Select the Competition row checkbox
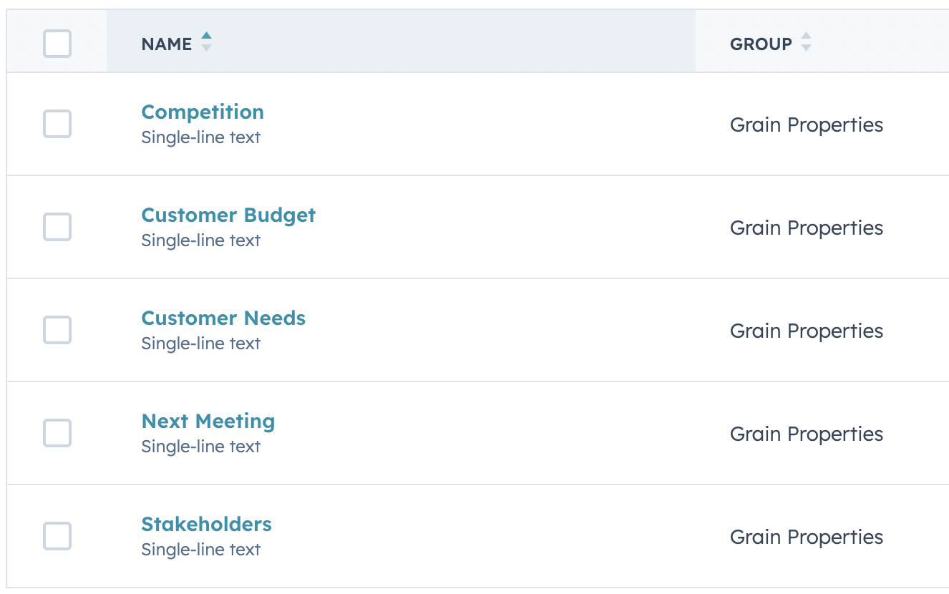Image resolution: width=949 pixels, height=594 pixels. (57, 124)
